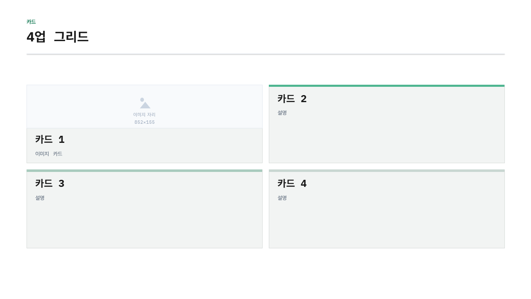
Task: Click the empty body area of 카드 2
Action: 387,139
